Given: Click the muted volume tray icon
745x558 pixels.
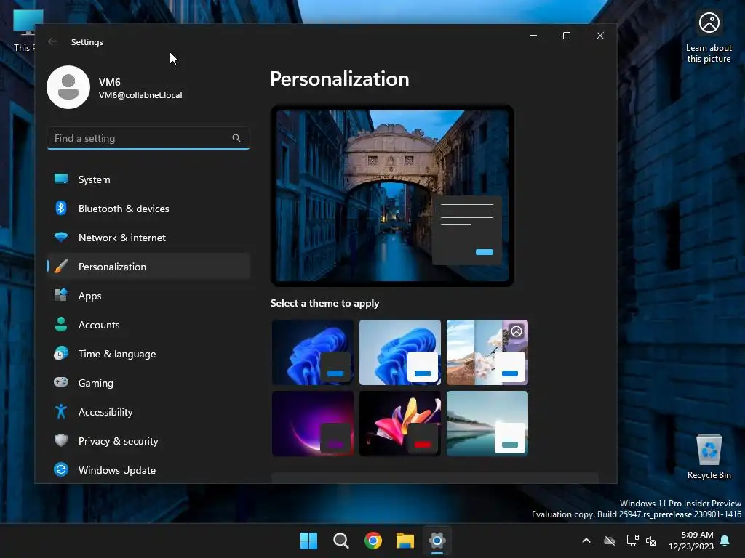Looking at the screenshot, I should [651, 541].
